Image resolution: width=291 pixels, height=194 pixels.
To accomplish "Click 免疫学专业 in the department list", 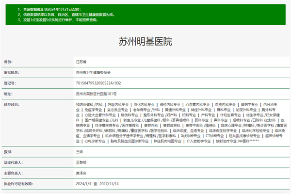I will [93, 110].
